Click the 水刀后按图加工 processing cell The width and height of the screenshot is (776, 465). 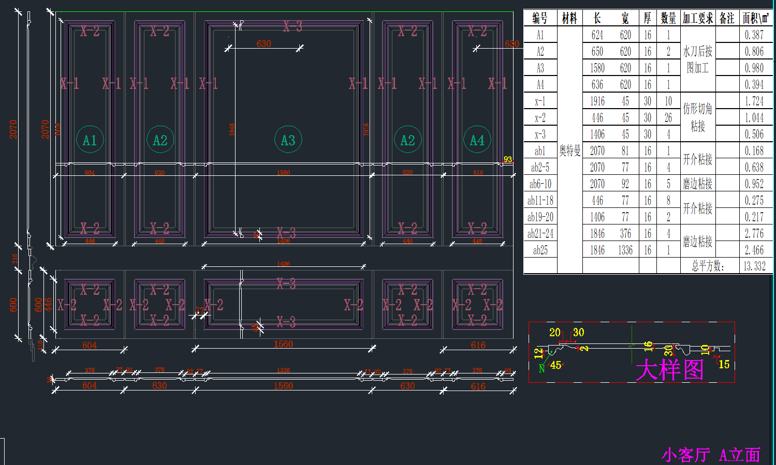click(x=697, y=59)
